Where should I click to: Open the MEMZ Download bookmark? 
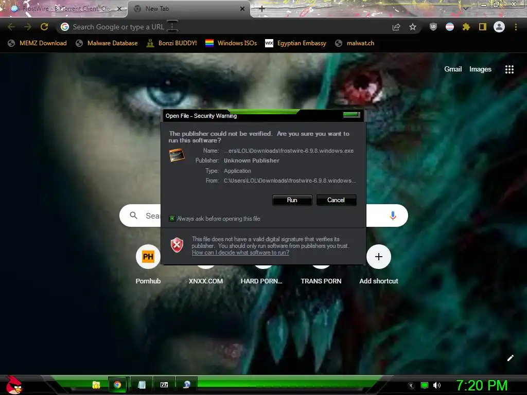37,43
